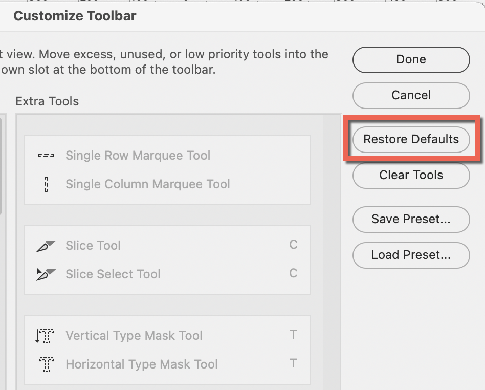Click the Slice Tool icon

coord(46,245)
